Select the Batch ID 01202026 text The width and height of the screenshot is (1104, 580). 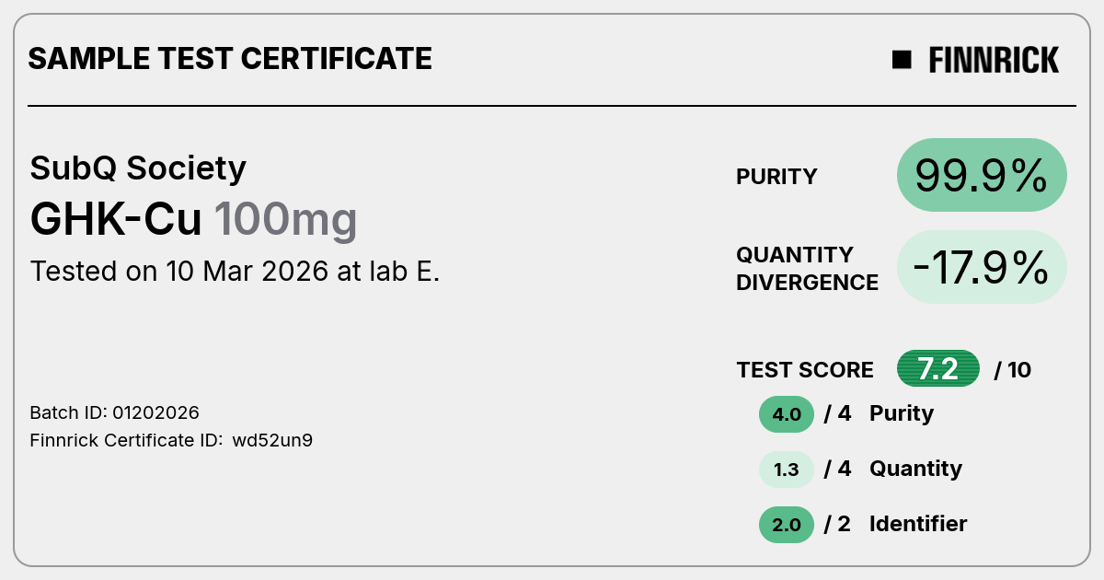pos(115,412)
